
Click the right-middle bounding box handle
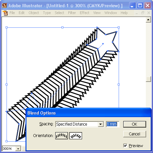[119, 84]
